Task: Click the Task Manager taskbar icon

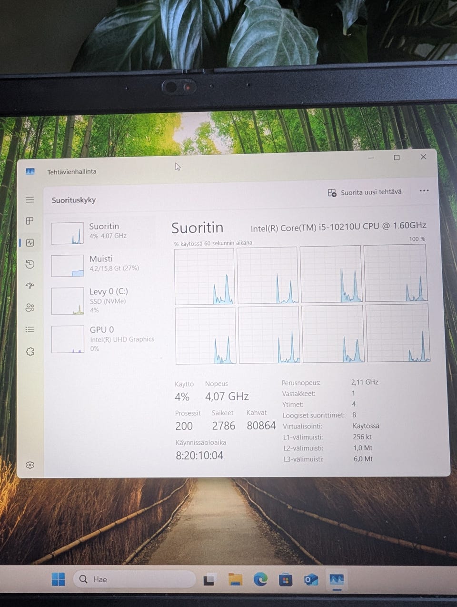Action: coord(337,580)
